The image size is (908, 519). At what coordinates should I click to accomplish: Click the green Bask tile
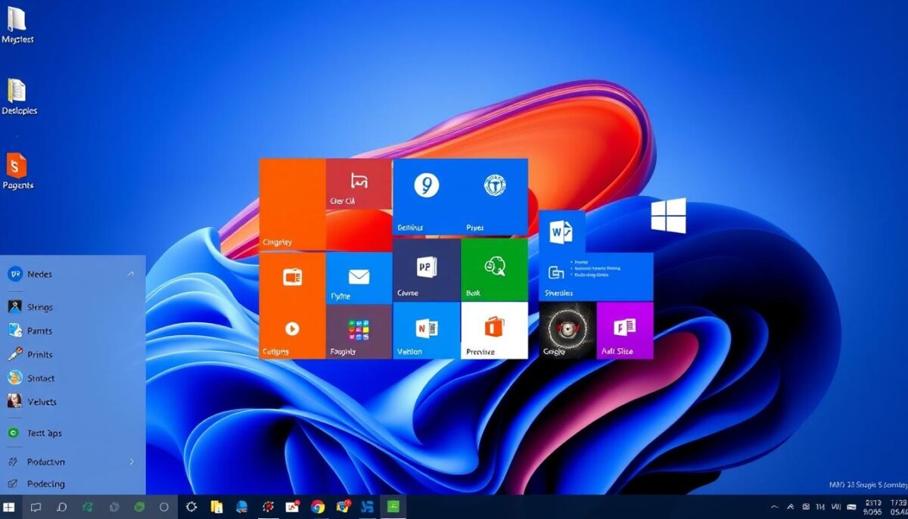pyautogui.click(x=494, y=270)
